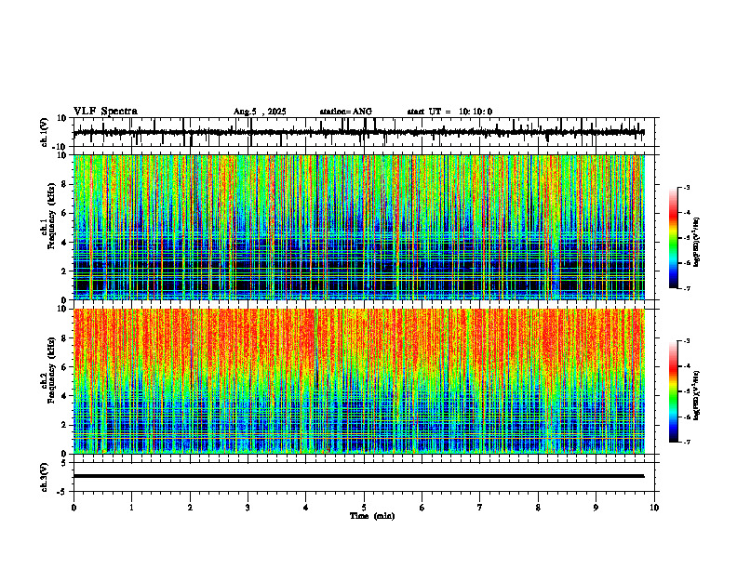Click the "2" kHz tick of ch.2 spectrogram
The height and width of the screenshot is (569, 737).
click(x=63, y=425)
